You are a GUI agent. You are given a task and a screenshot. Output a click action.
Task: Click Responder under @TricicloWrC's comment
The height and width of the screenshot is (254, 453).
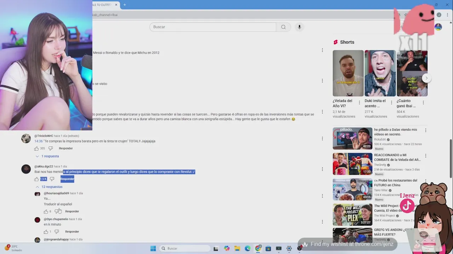coord(66,149)
